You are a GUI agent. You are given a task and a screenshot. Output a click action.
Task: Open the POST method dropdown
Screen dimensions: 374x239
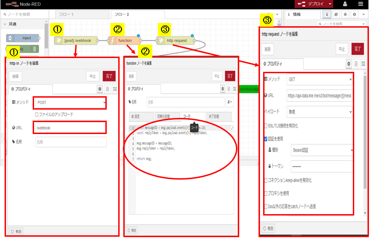click(69, 103)
